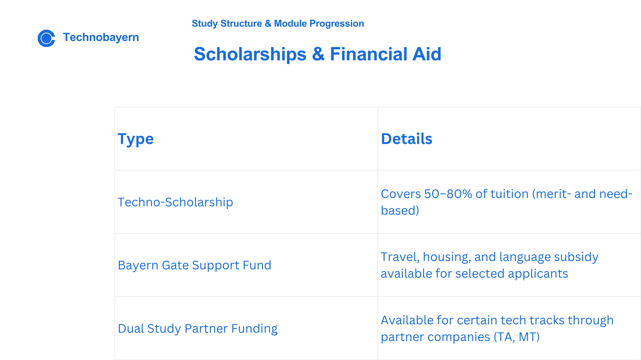641x360 pixels.
Task: Click the Type column header
Action: (136, 139)
